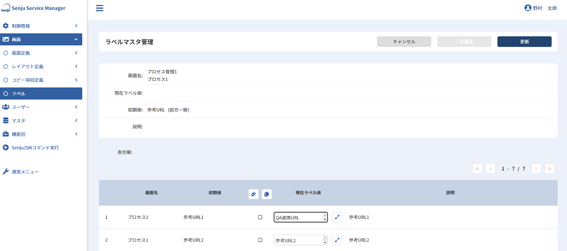
Task: Expand the label editor for row 1
Action: tap(337, 217)
